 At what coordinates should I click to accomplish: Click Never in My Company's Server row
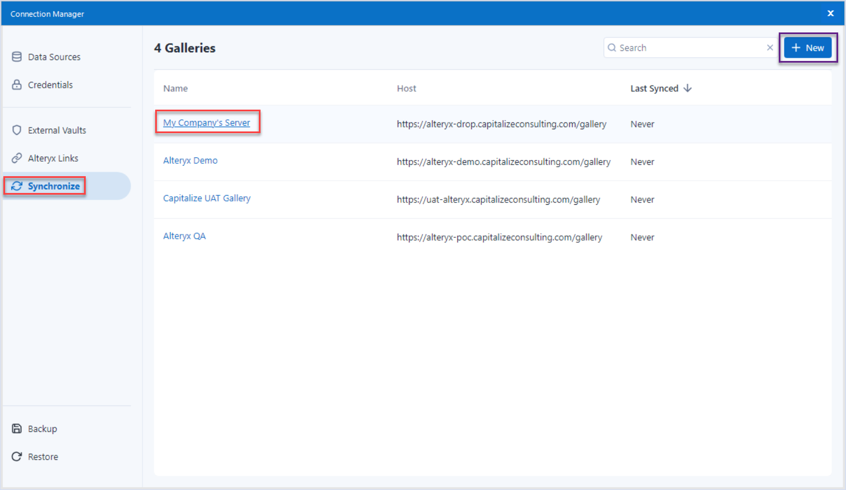tap(642, 124)
